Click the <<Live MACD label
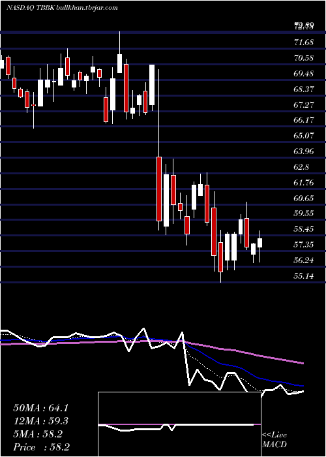The height and width of the screenshot is (457, 326). 274,440
